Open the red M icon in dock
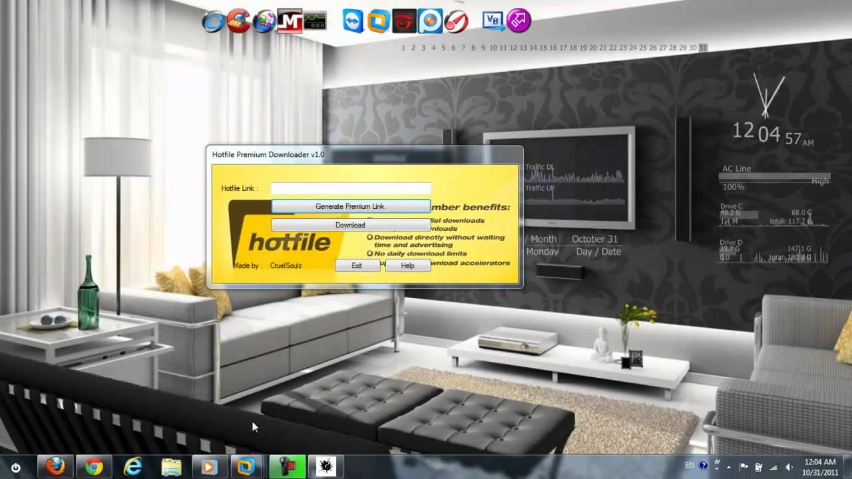The height and width of the screenshot is (479, 852). (x=290, y=21)
